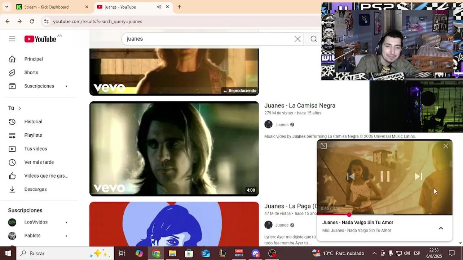Open Task View on taskbar
The width and height of the screenshot is (463, 260).
coord(122,253)
